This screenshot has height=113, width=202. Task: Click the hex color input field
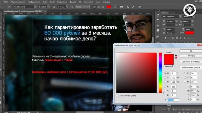click(173, 100)
